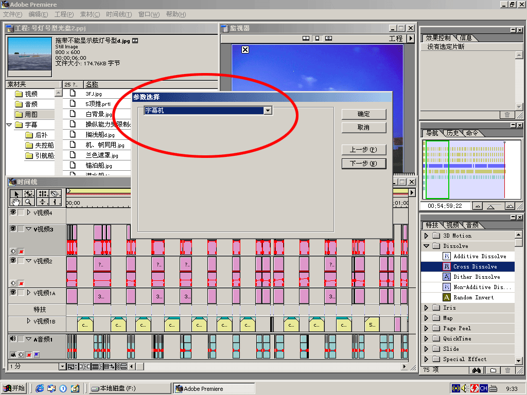Click 拖带不能显示舷灯号型d.jpg preview thumbnail
This screenshot has height=395, width=527.
pos(29,53)
